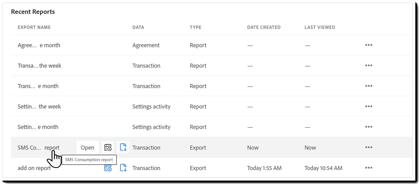The width and height of the screenshot is (419, 184).
Task: Click the Open button for SMS report
Action: pyautogui.click(x=88, y=147)
